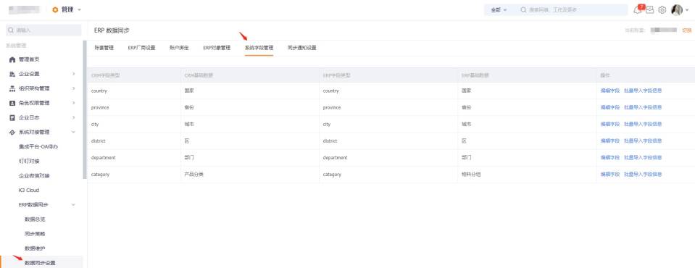Screen dimensions: 695x268
Task: Open the 全部 search scope dropdown
Action: click(499, 9)
